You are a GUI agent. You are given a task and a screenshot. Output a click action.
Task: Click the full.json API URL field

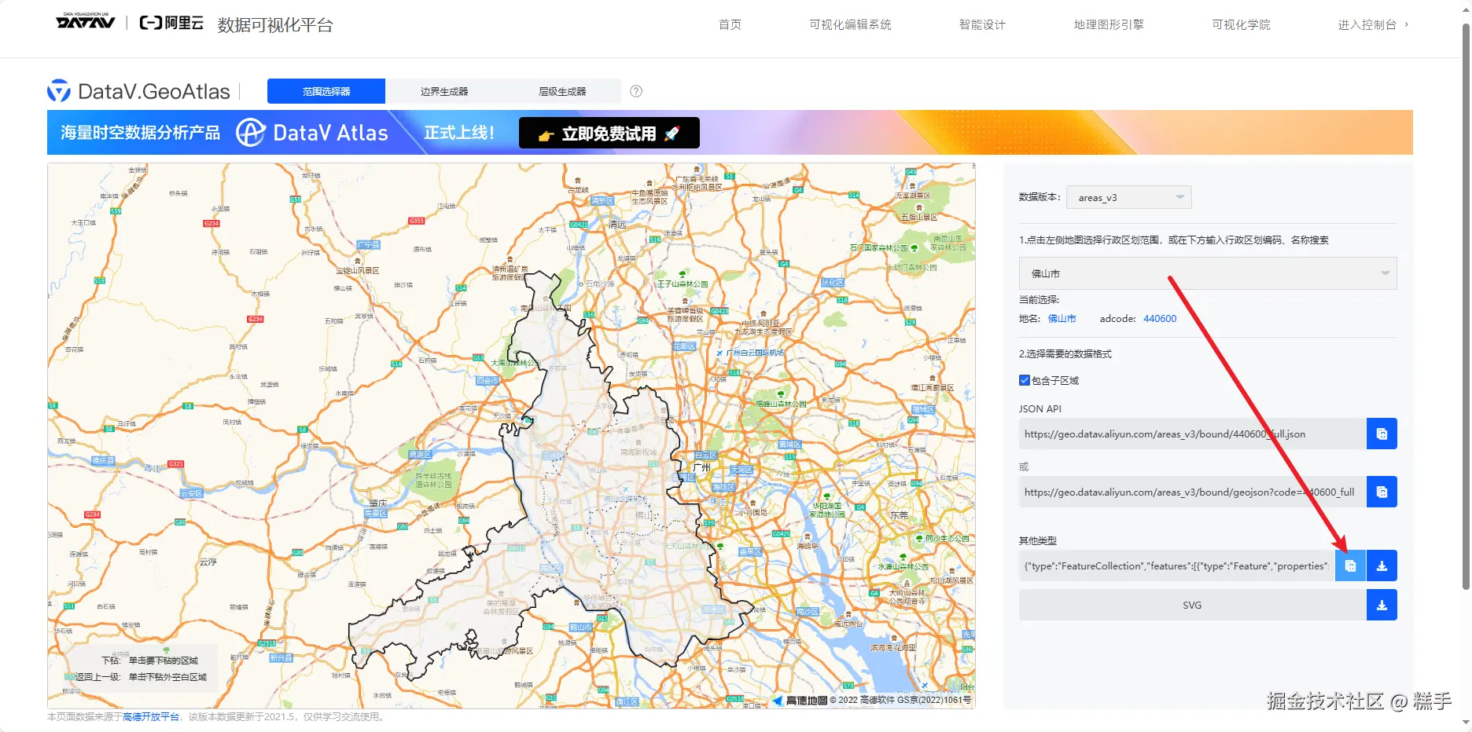click(1192, 434)
